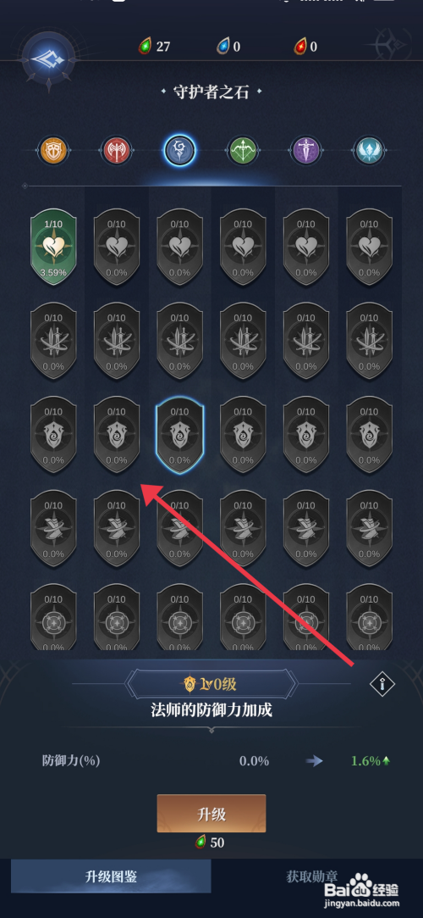Select the highlighted shield badge in third row

point(179,435)
